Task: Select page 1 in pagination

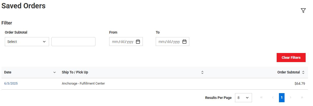Action: [x=281, y=98]
